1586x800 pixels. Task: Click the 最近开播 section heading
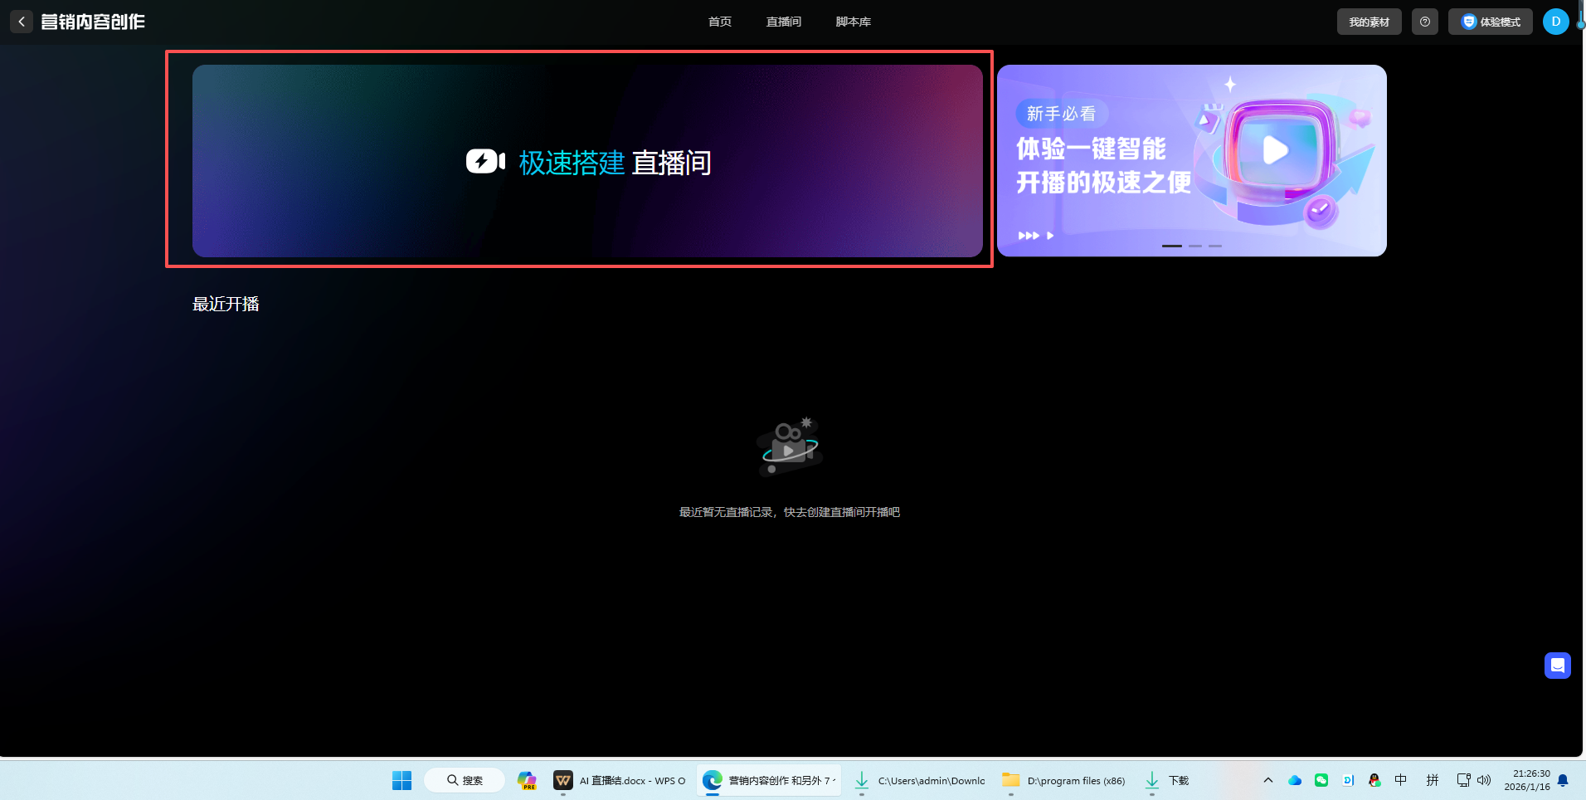[225, 303]
